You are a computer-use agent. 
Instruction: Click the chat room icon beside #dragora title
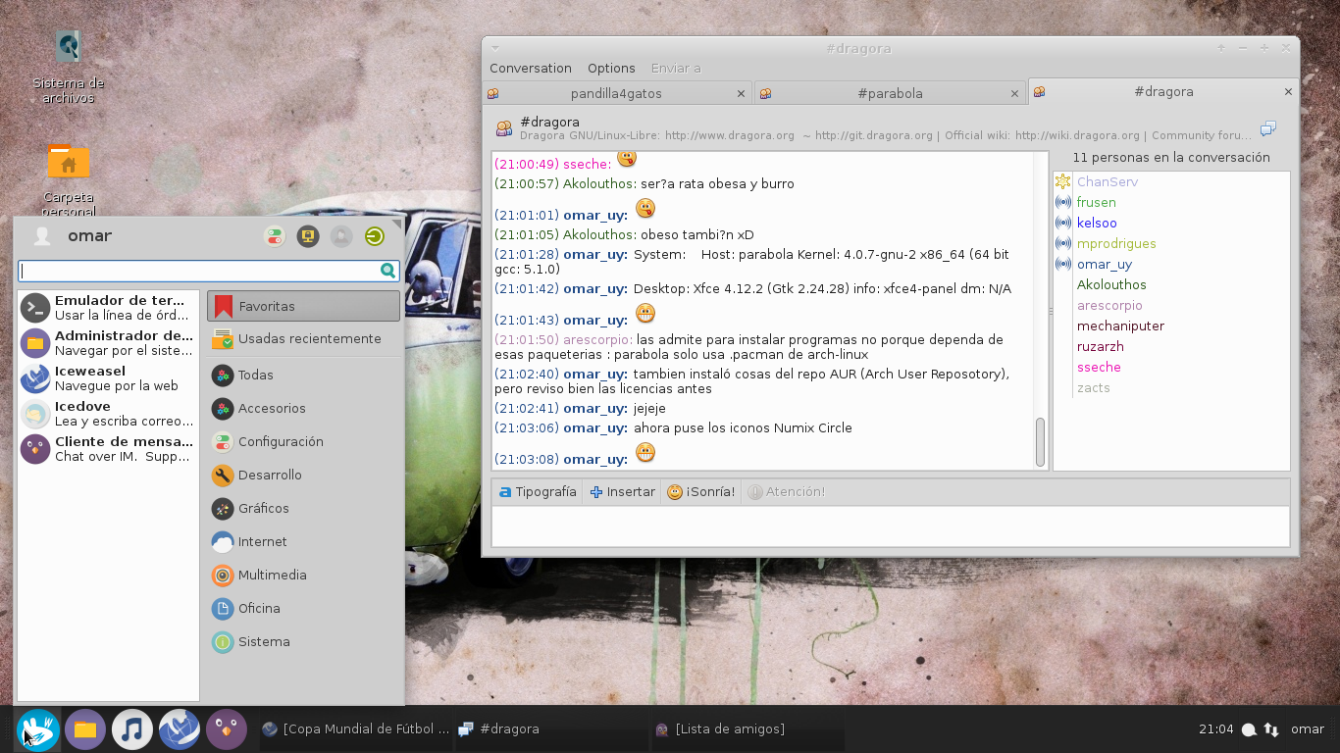pyautogui.click(x=504, y=128)
